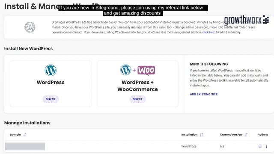
Task: Open the three-dot actions menu
Action: [x=267, y=146]
